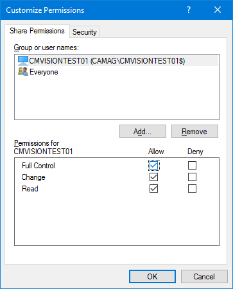
Task: Uncheck Allow for Change permission
Action: [x=153, y=177]
